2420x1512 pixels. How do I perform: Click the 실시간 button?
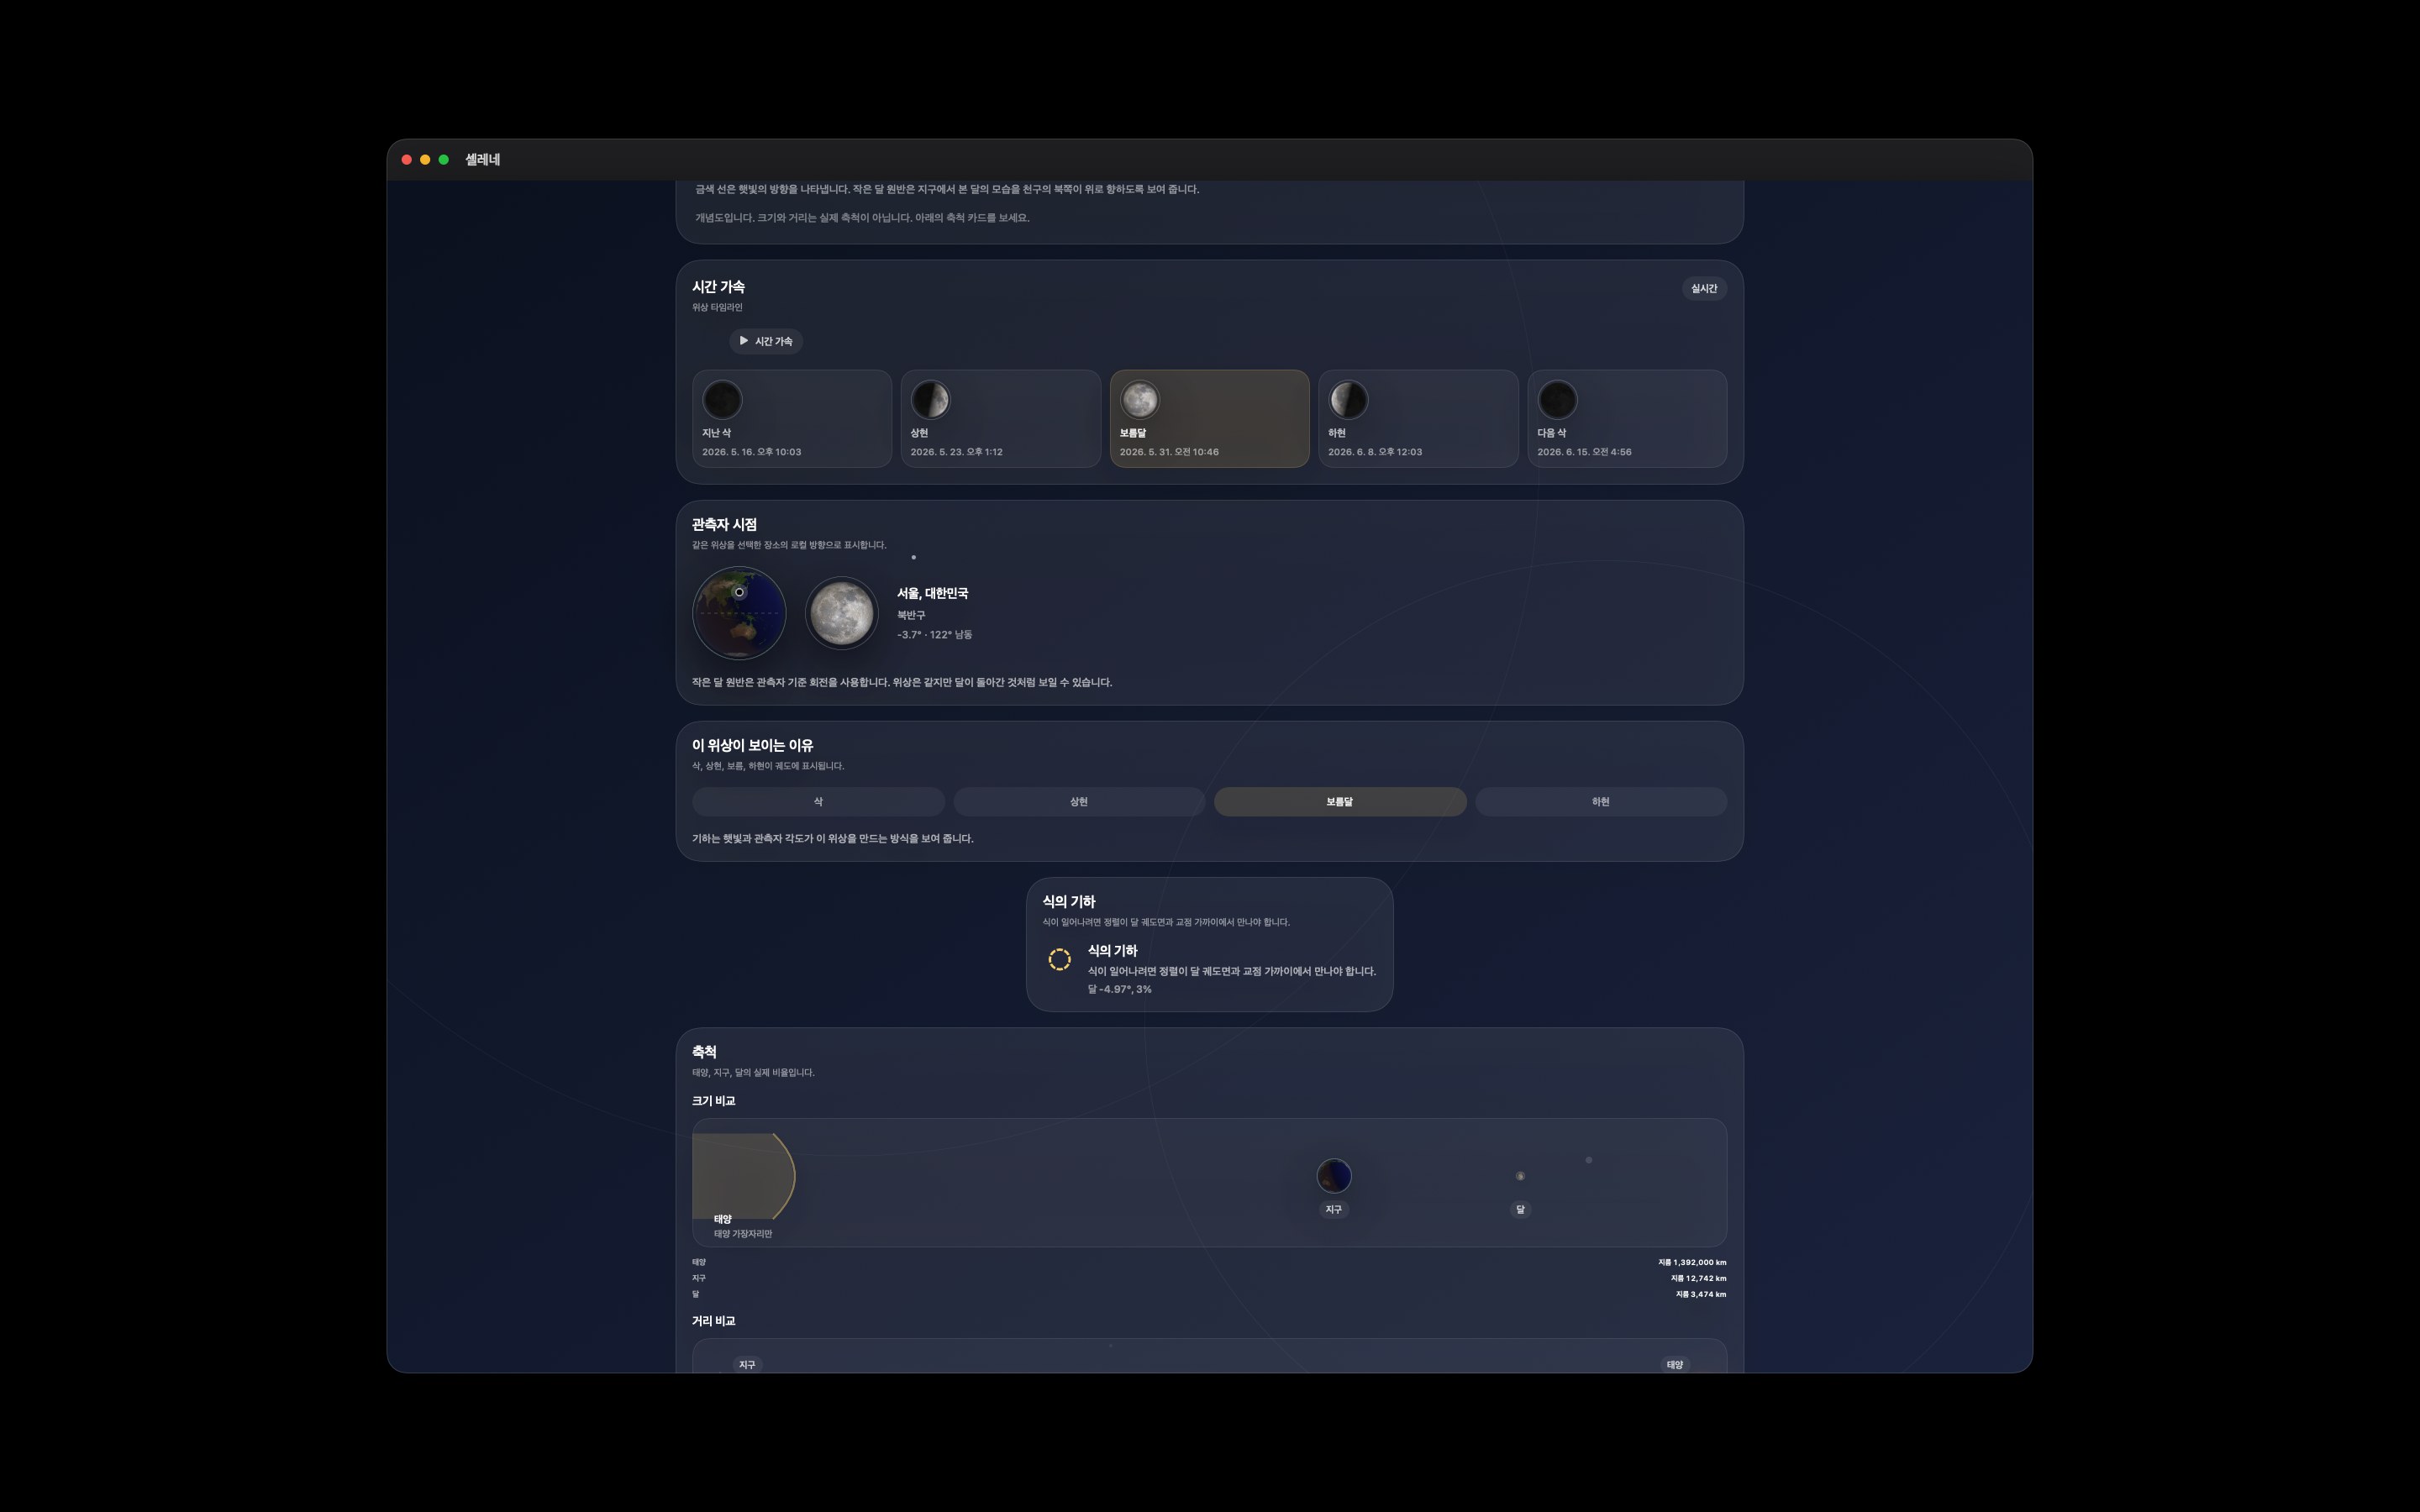1703,288
